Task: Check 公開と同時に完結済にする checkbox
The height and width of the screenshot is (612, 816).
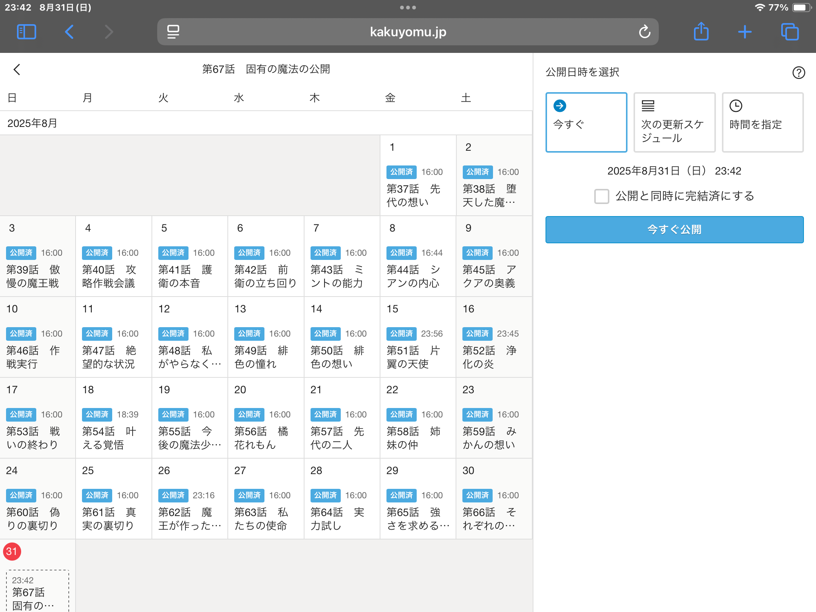Action: [x=601, y=196]
